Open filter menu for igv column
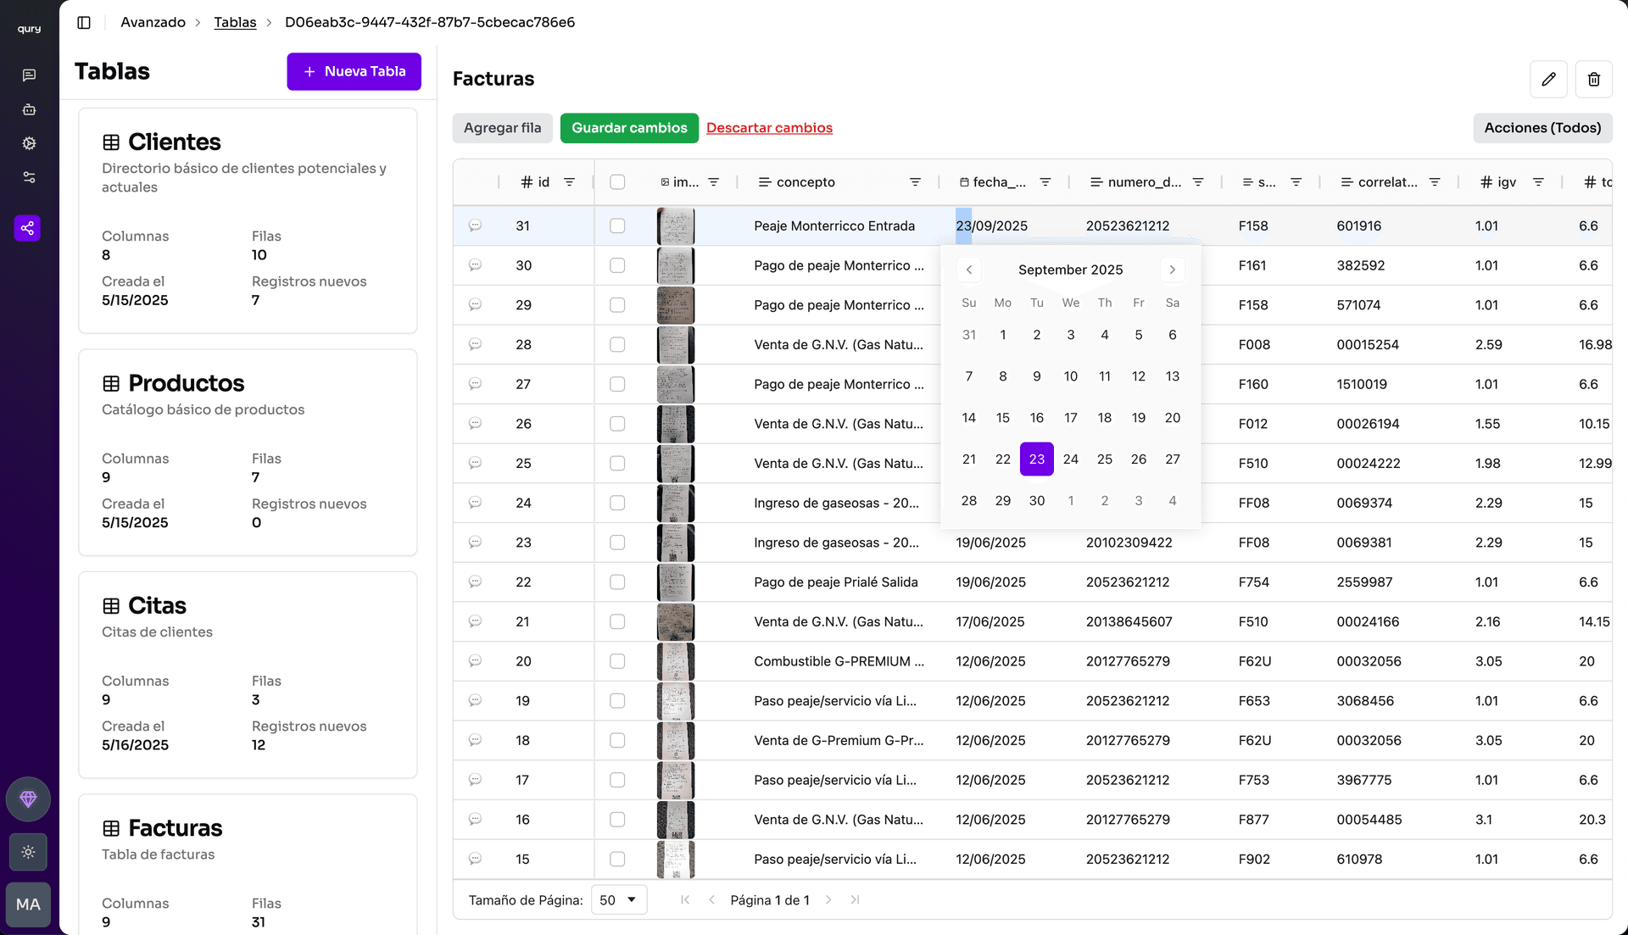This screenshot has width=1628, height=935. pos(1538,182)
